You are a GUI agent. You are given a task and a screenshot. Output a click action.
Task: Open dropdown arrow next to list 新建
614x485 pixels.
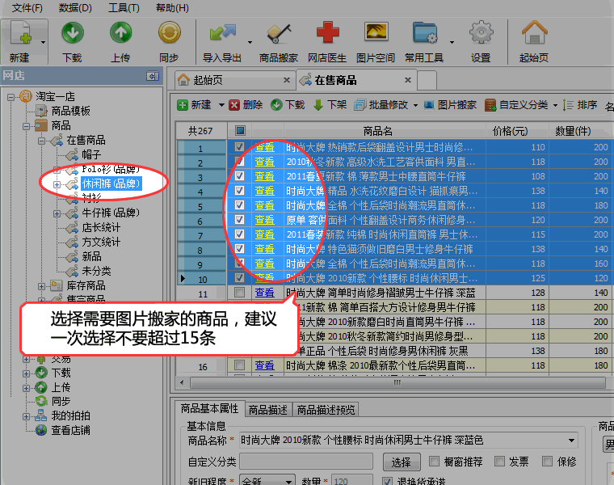[x=221, y=105]
